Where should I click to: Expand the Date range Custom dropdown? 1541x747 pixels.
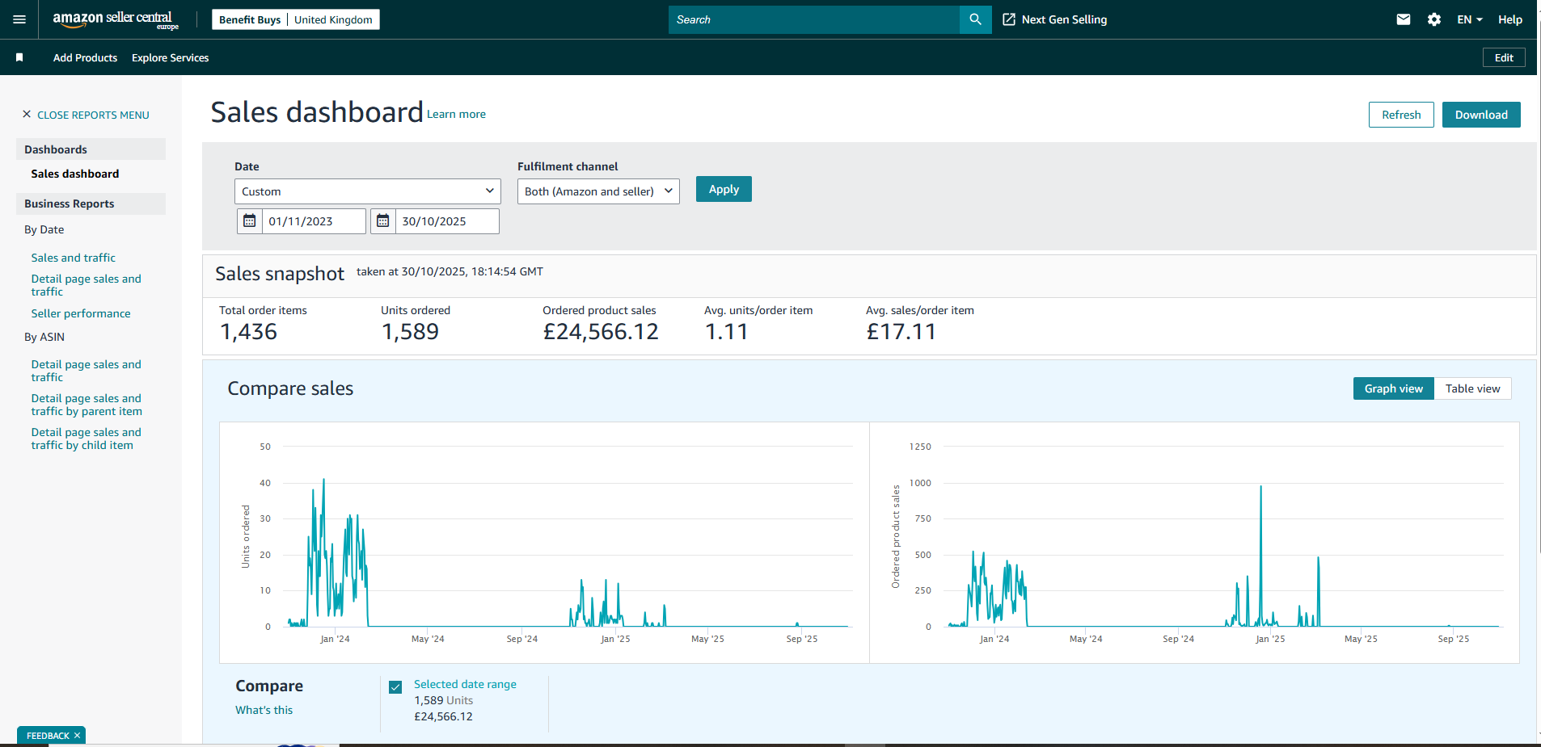coord(367,191)
